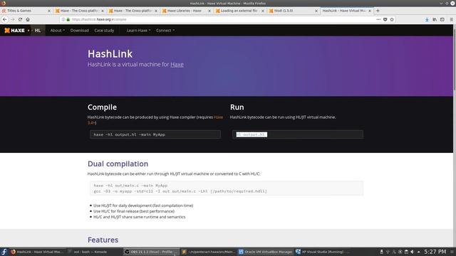Open the page actions three-dots icon
Screen dimensions: 456x256
coord(378,19)
